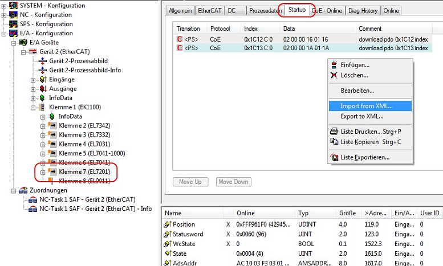
Task: Click the Gerät 2-Prozessabbild-Info icon
Action: 43,70
